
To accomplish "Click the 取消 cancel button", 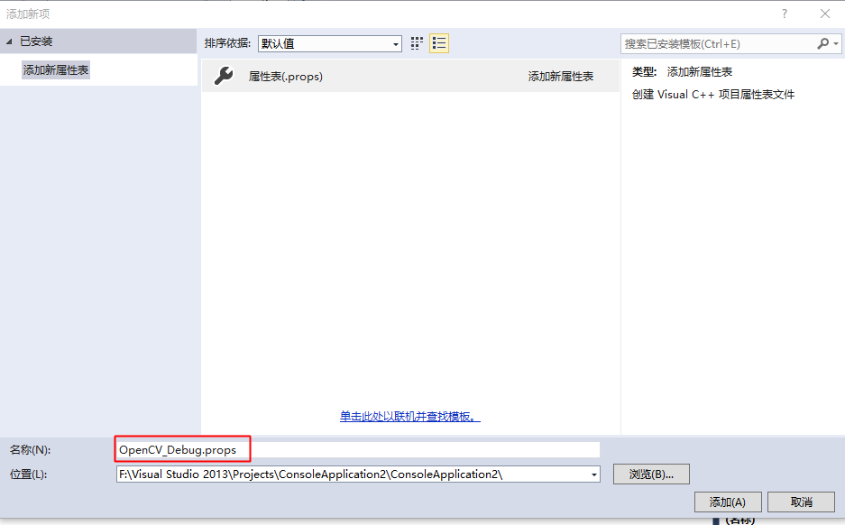I will click(x=801, y=502).
